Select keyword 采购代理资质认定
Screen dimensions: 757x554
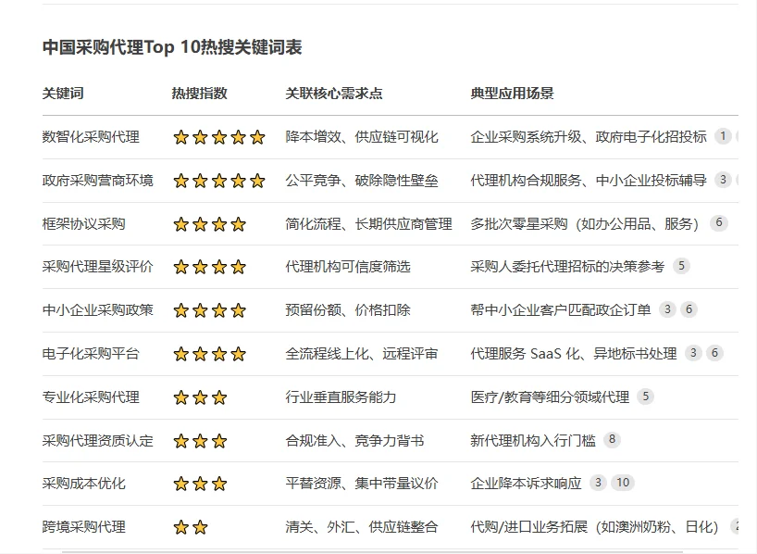click(x=97, y=440)
